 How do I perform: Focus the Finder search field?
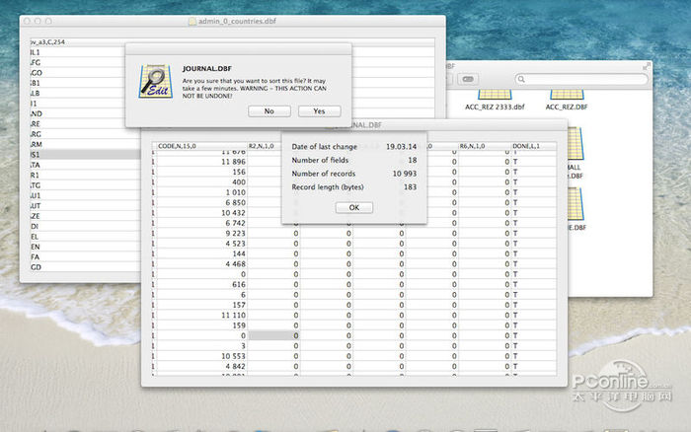[582, 79]
